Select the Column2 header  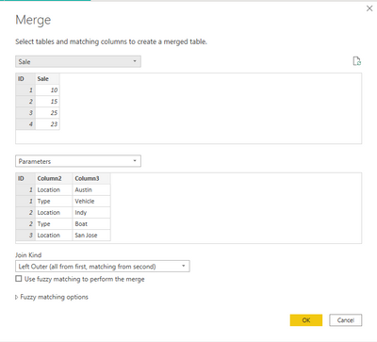pyautogui.click(x=54, y=178)
